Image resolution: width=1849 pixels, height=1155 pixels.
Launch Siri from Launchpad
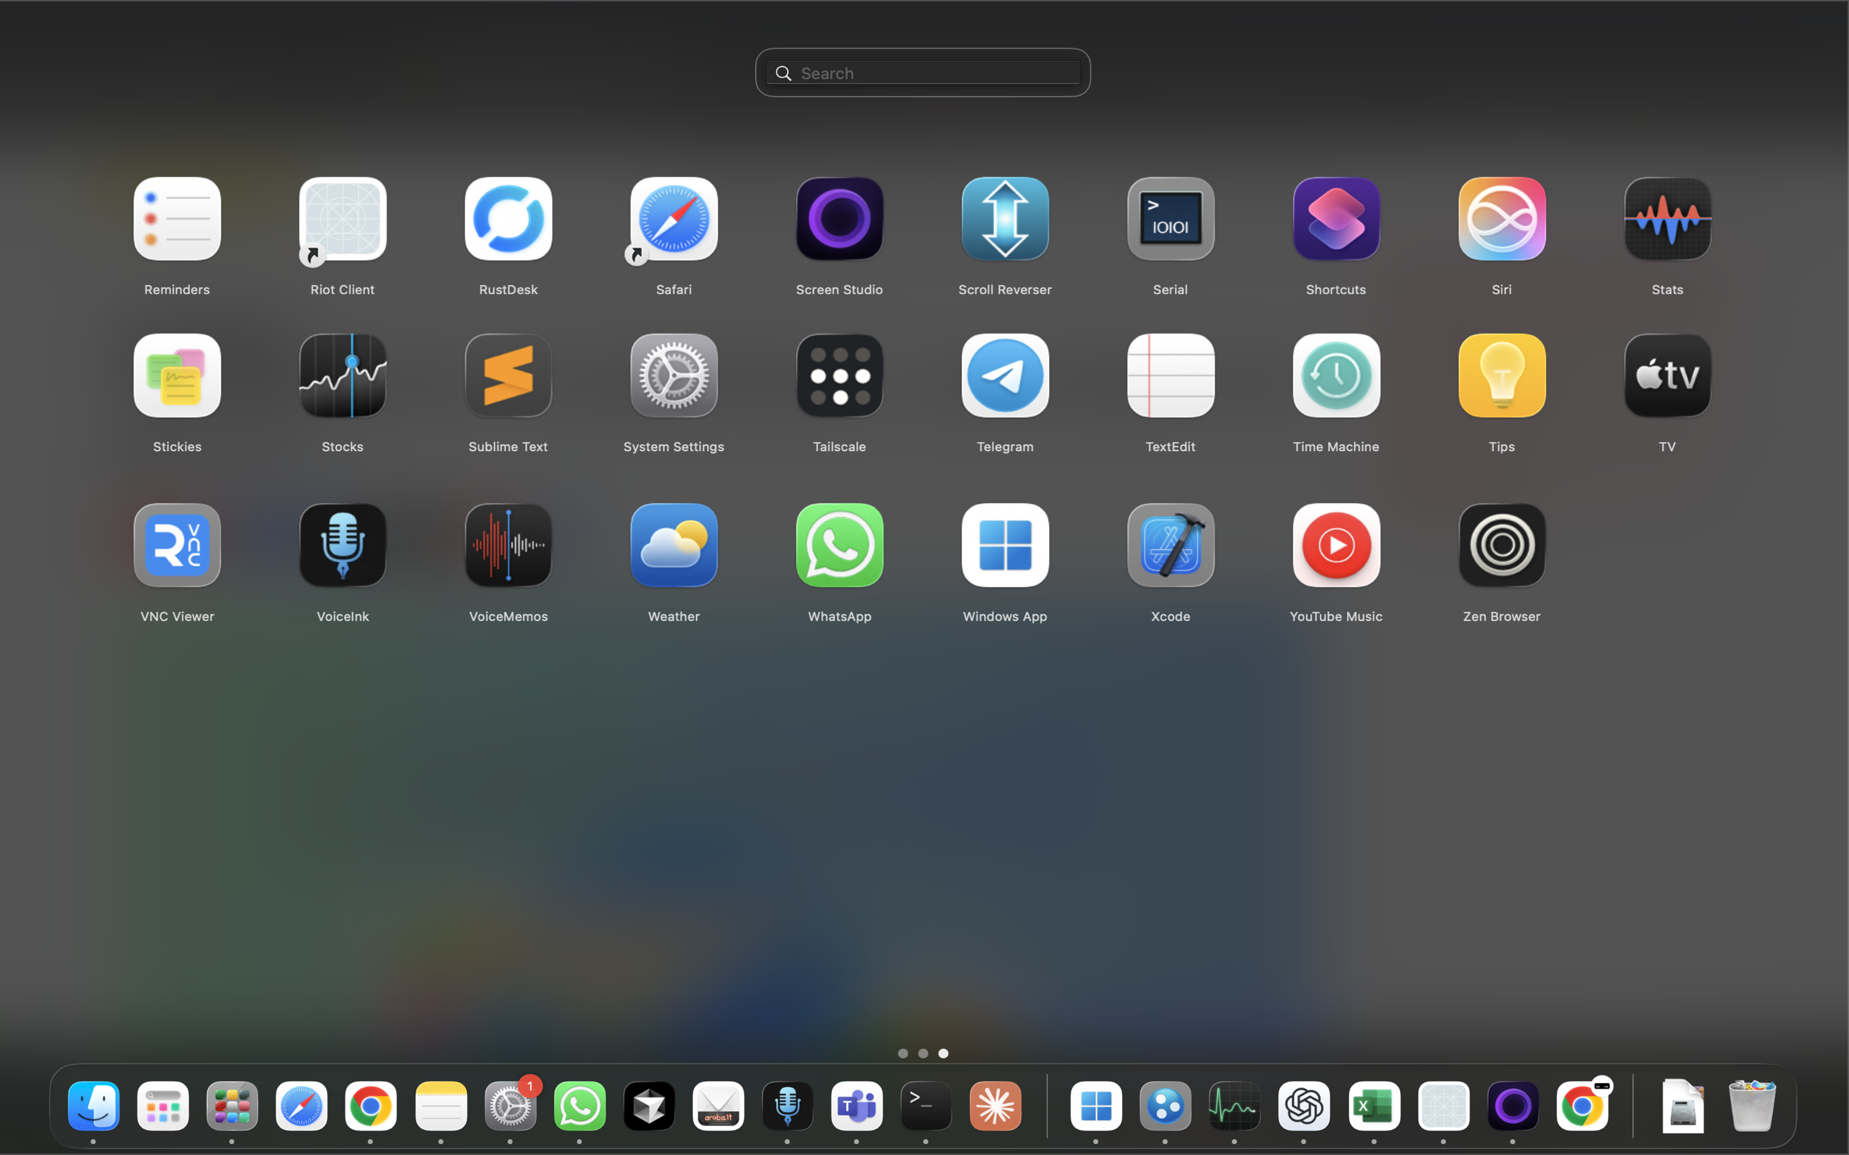coord(1502,219)
